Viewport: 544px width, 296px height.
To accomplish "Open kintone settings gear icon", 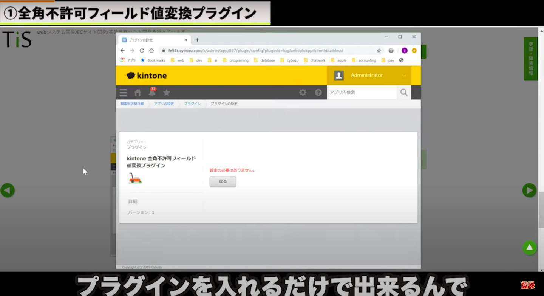I will point(303,93).
